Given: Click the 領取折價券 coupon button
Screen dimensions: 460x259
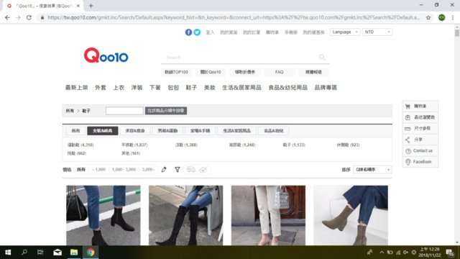Looking at the screenshot, I should 245,72.
